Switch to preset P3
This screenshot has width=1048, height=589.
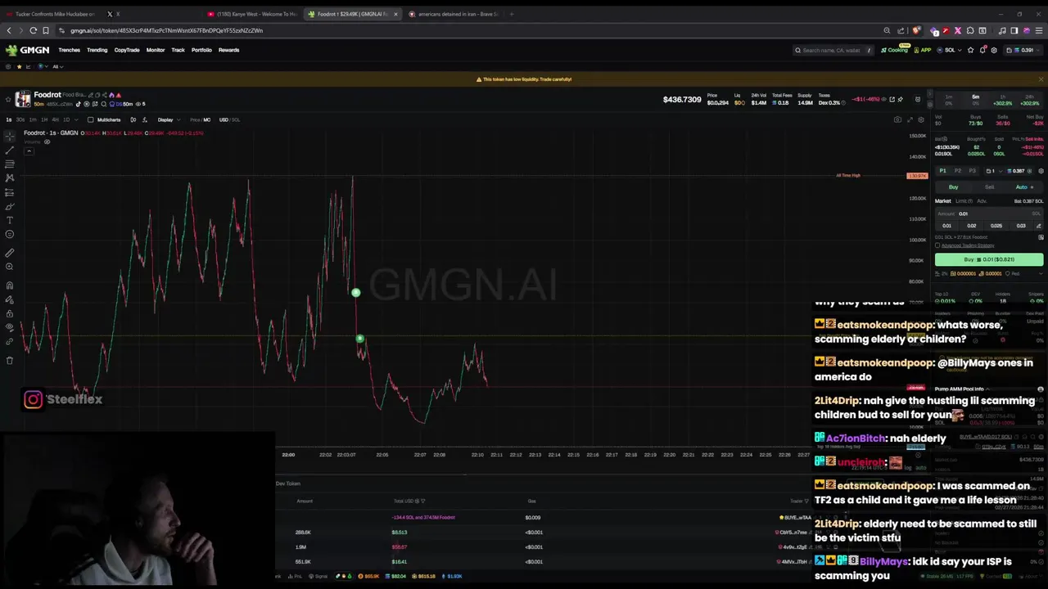pos(972,171)
